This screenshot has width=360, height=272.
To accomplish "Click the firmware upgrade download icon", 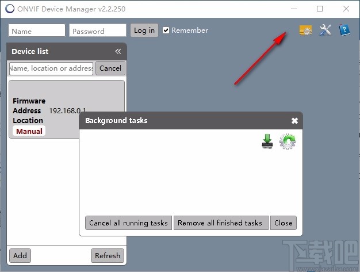I will 267,141.
